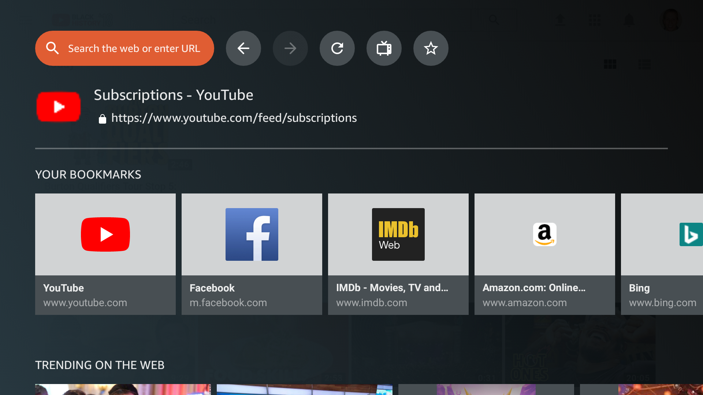Click the youtube.com/feed/subscriptions URL text
703x395 pixels.
pyautogui.click(x=234, y=118)
